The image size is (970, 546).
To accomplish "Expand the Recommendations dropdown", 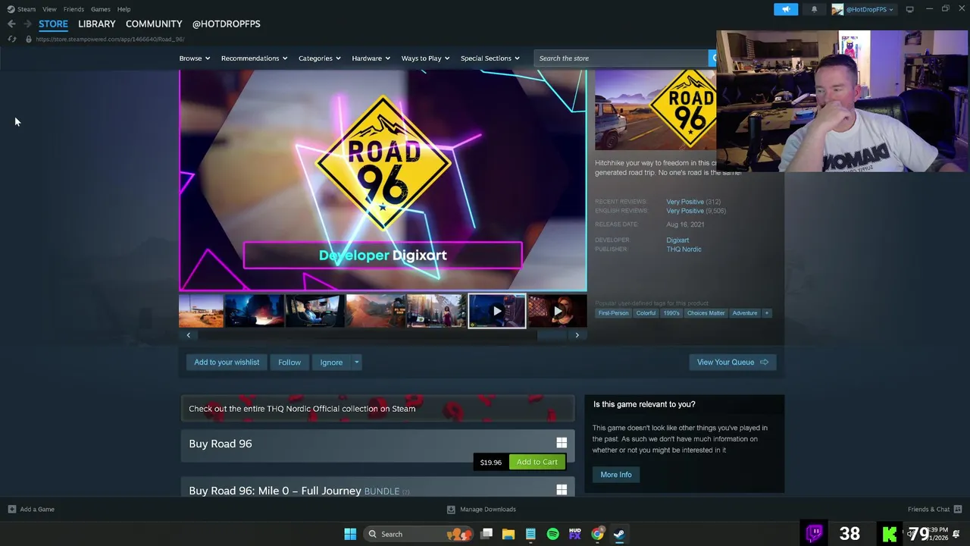I will tap(254, 58).
